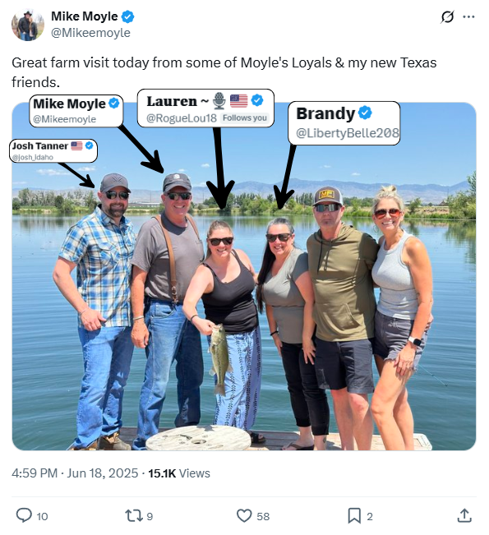
Task: Like the post with the heart icon
Action: pyautogui.click(x=244, y=515)
